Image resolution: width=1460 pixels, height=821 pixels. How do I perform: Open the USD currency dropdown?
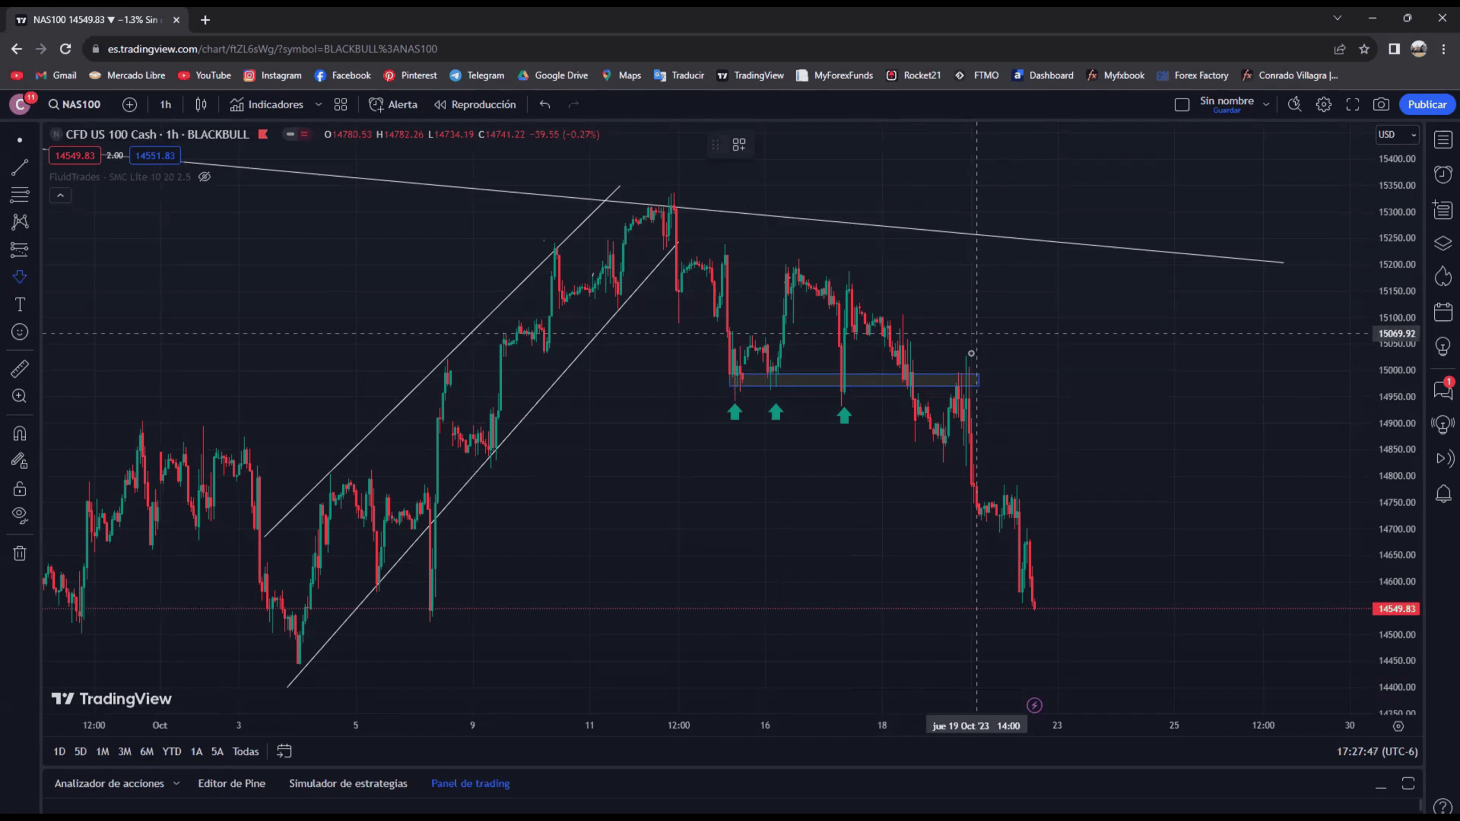(1396, 135)
